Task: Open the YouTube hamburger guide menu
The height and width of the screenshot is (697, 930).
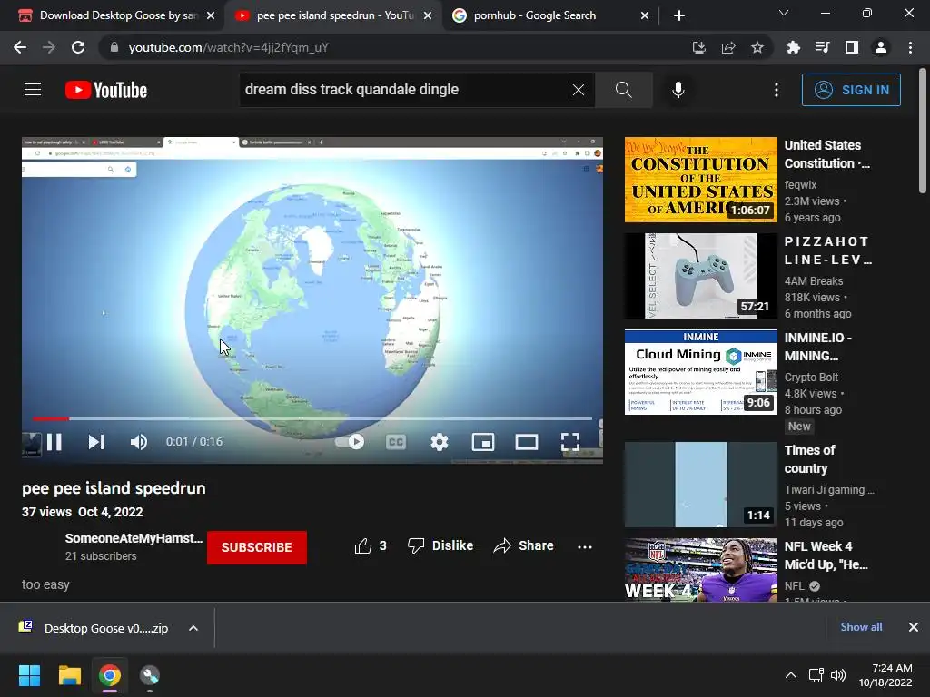Action: (33, 90)
